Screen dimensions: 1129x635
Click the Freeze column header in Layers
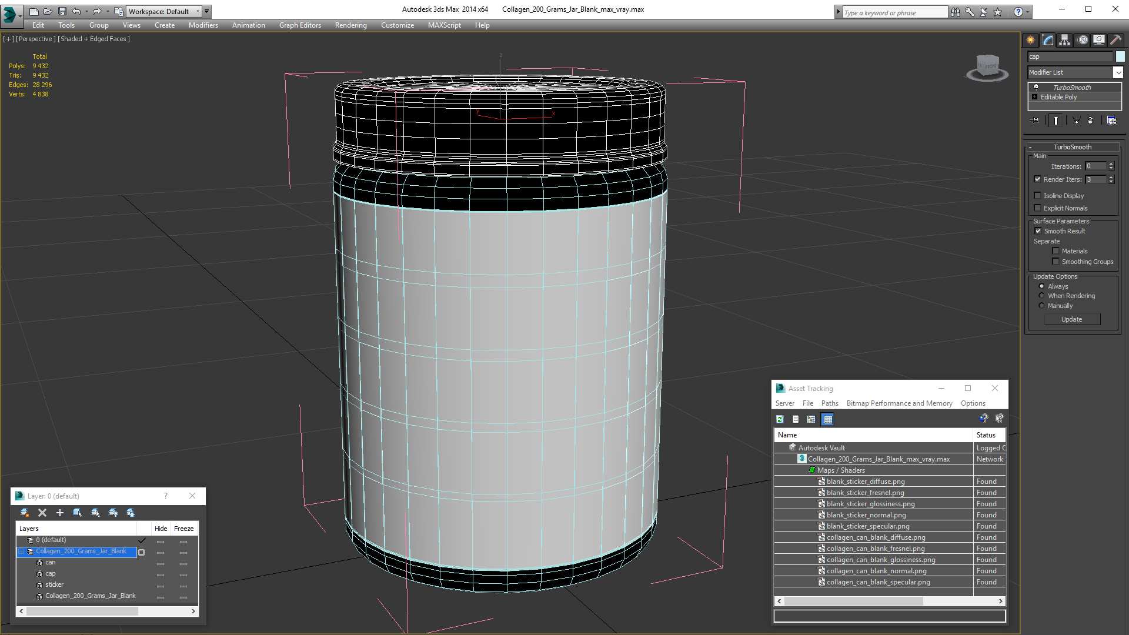(x=183, y=529)
